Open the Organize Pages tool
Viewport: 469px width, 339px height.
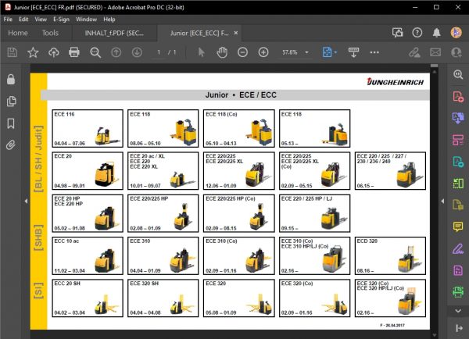coord(458,140)
